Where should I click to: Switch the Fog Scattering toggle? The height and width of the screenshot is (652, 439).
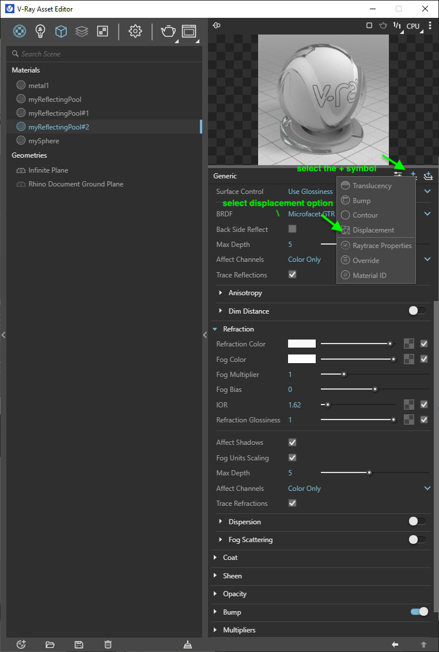tap(417, 539)
